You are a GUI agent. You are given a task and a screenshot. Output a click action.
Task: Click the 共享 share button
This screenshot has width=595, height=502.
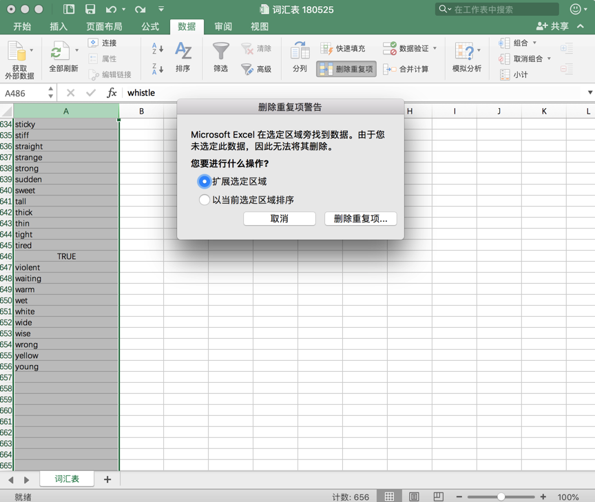552,26
